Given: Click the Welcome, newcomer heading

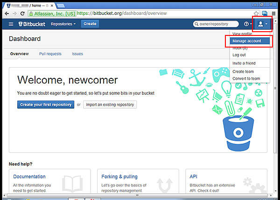Looking at the screenshot, I should click(68, 80).
